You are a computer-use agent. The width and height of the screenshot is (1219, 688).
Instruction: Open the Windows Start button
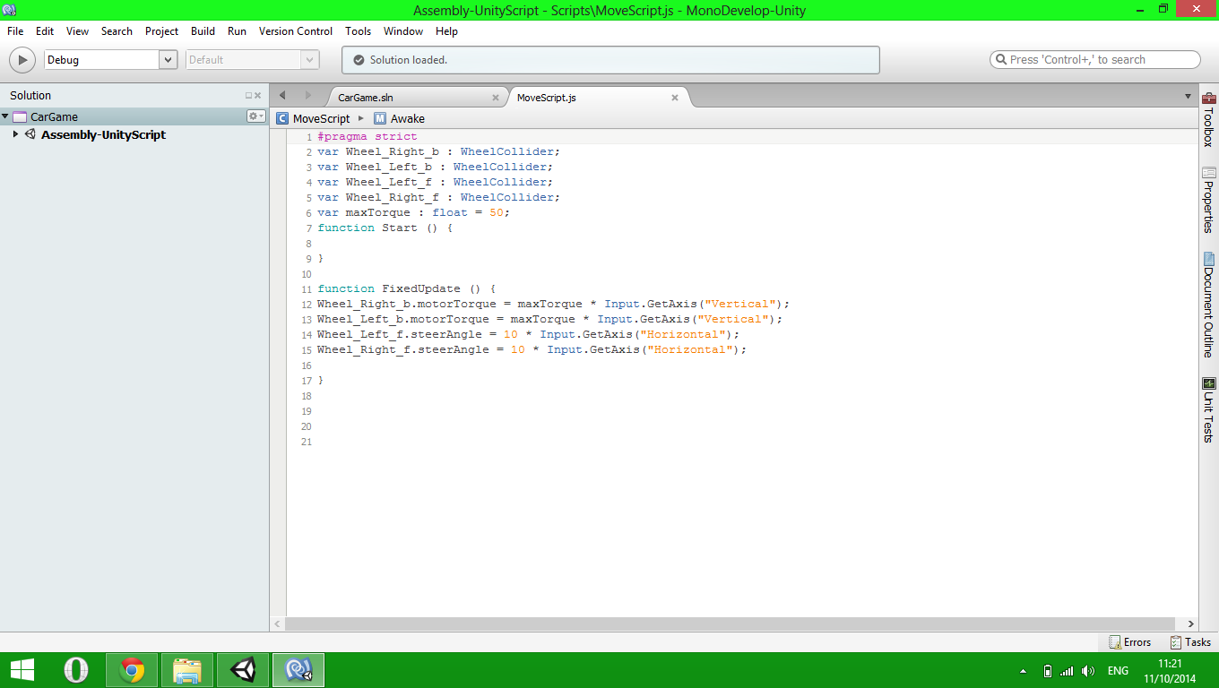coord(22,669)
